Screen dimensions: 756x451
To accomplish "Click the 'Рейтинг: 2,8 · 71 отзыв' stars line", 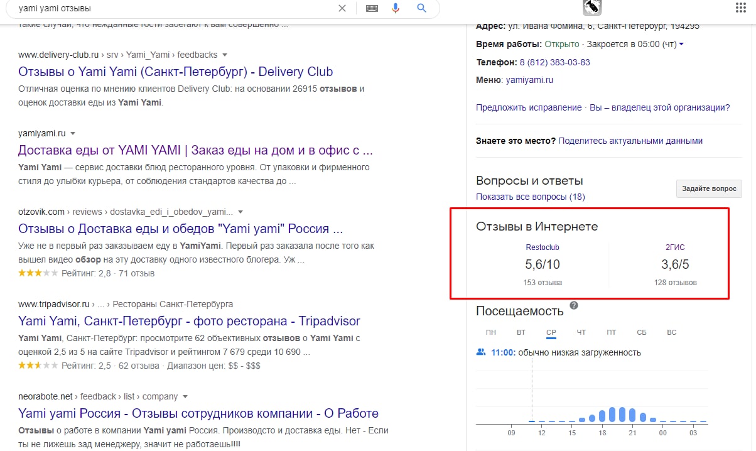I will 86,273.
